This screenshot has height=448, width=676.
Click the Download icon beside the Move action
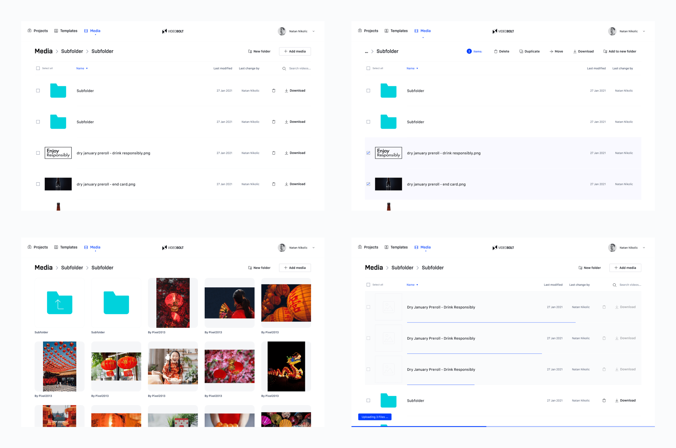[x=575, y=51]
